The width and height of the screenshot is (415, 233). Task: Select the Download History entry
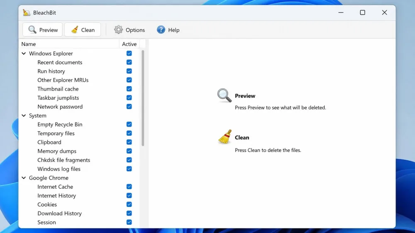coord(59,214)
